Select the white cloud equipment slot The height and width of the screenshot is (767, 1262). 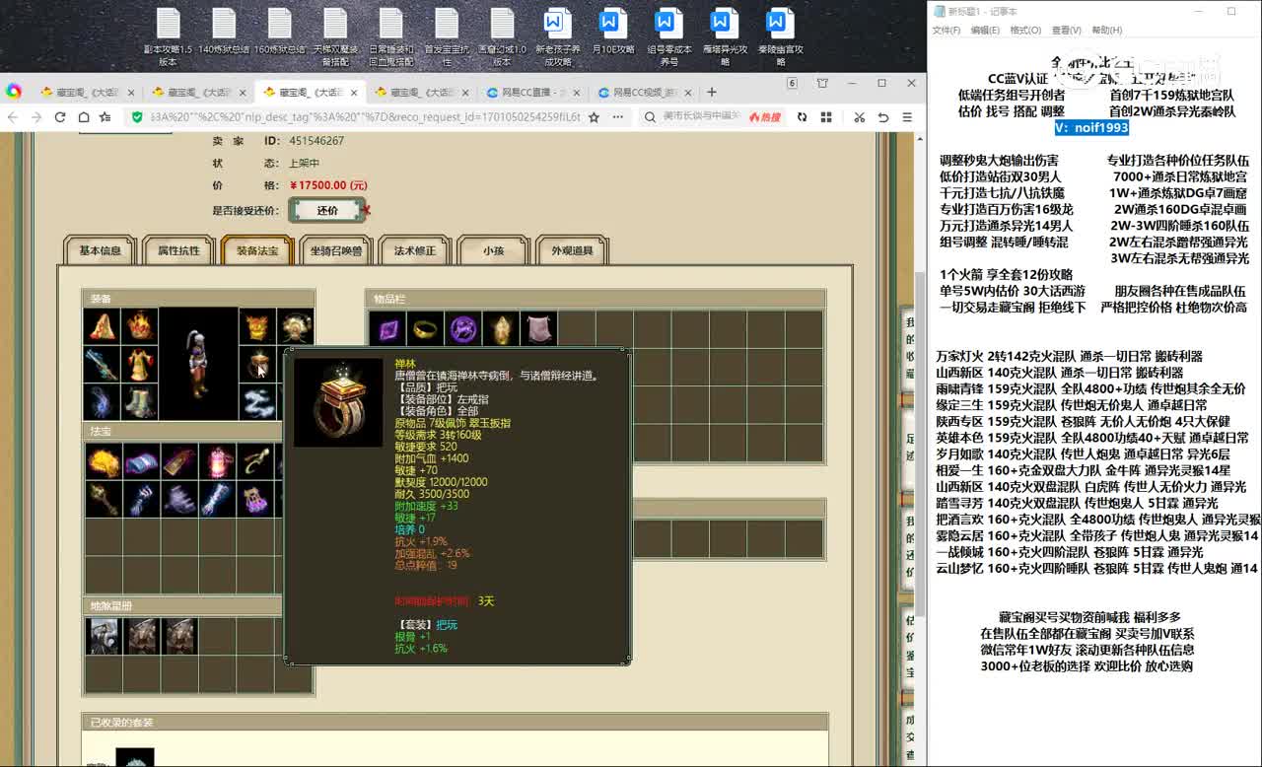tap(257, 401)
